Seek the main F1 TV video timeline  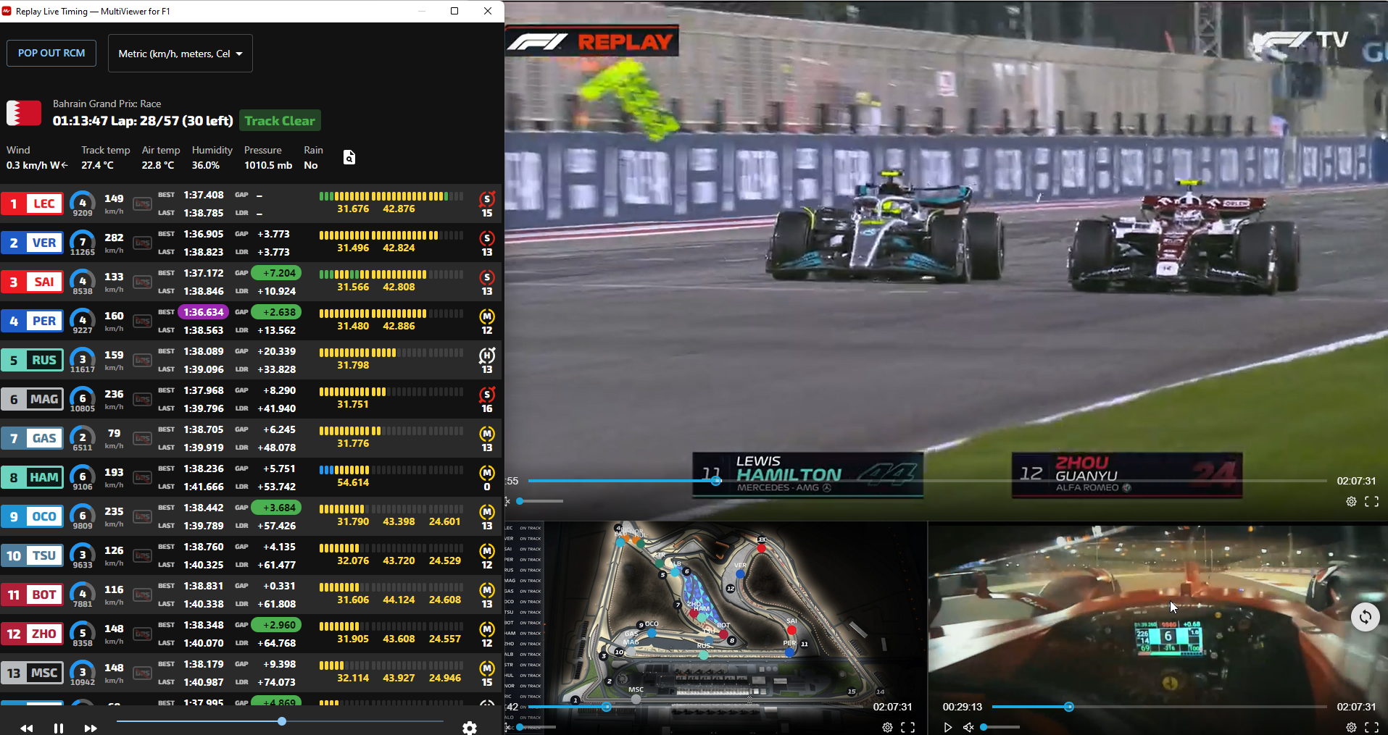pos(927,481)
